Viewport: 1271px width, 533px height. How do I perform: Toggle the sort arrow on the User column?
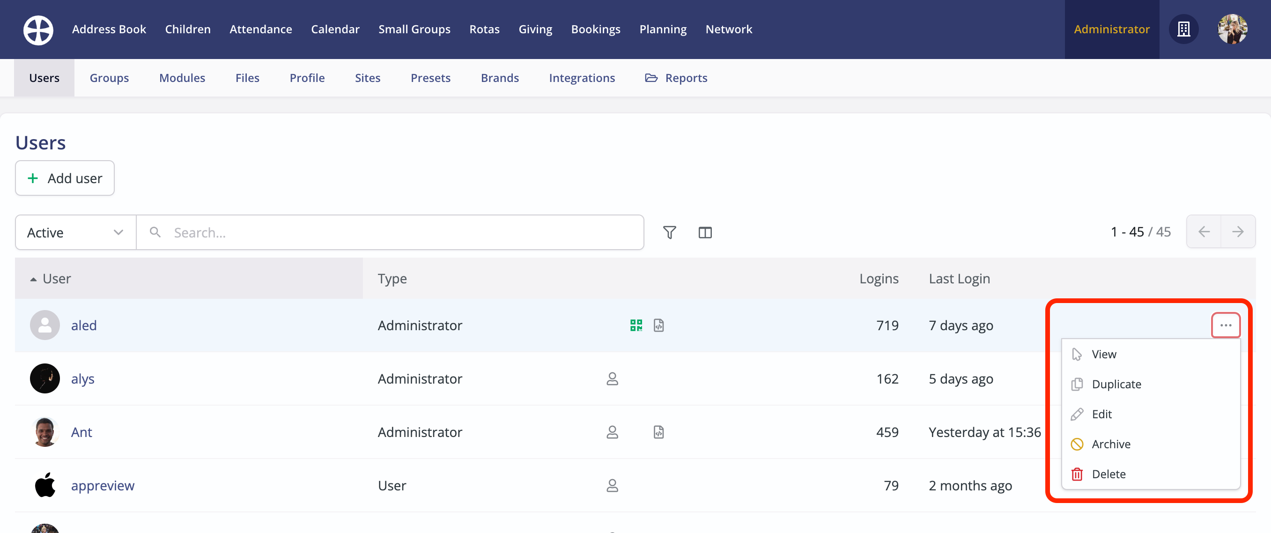tap(33, 278)
